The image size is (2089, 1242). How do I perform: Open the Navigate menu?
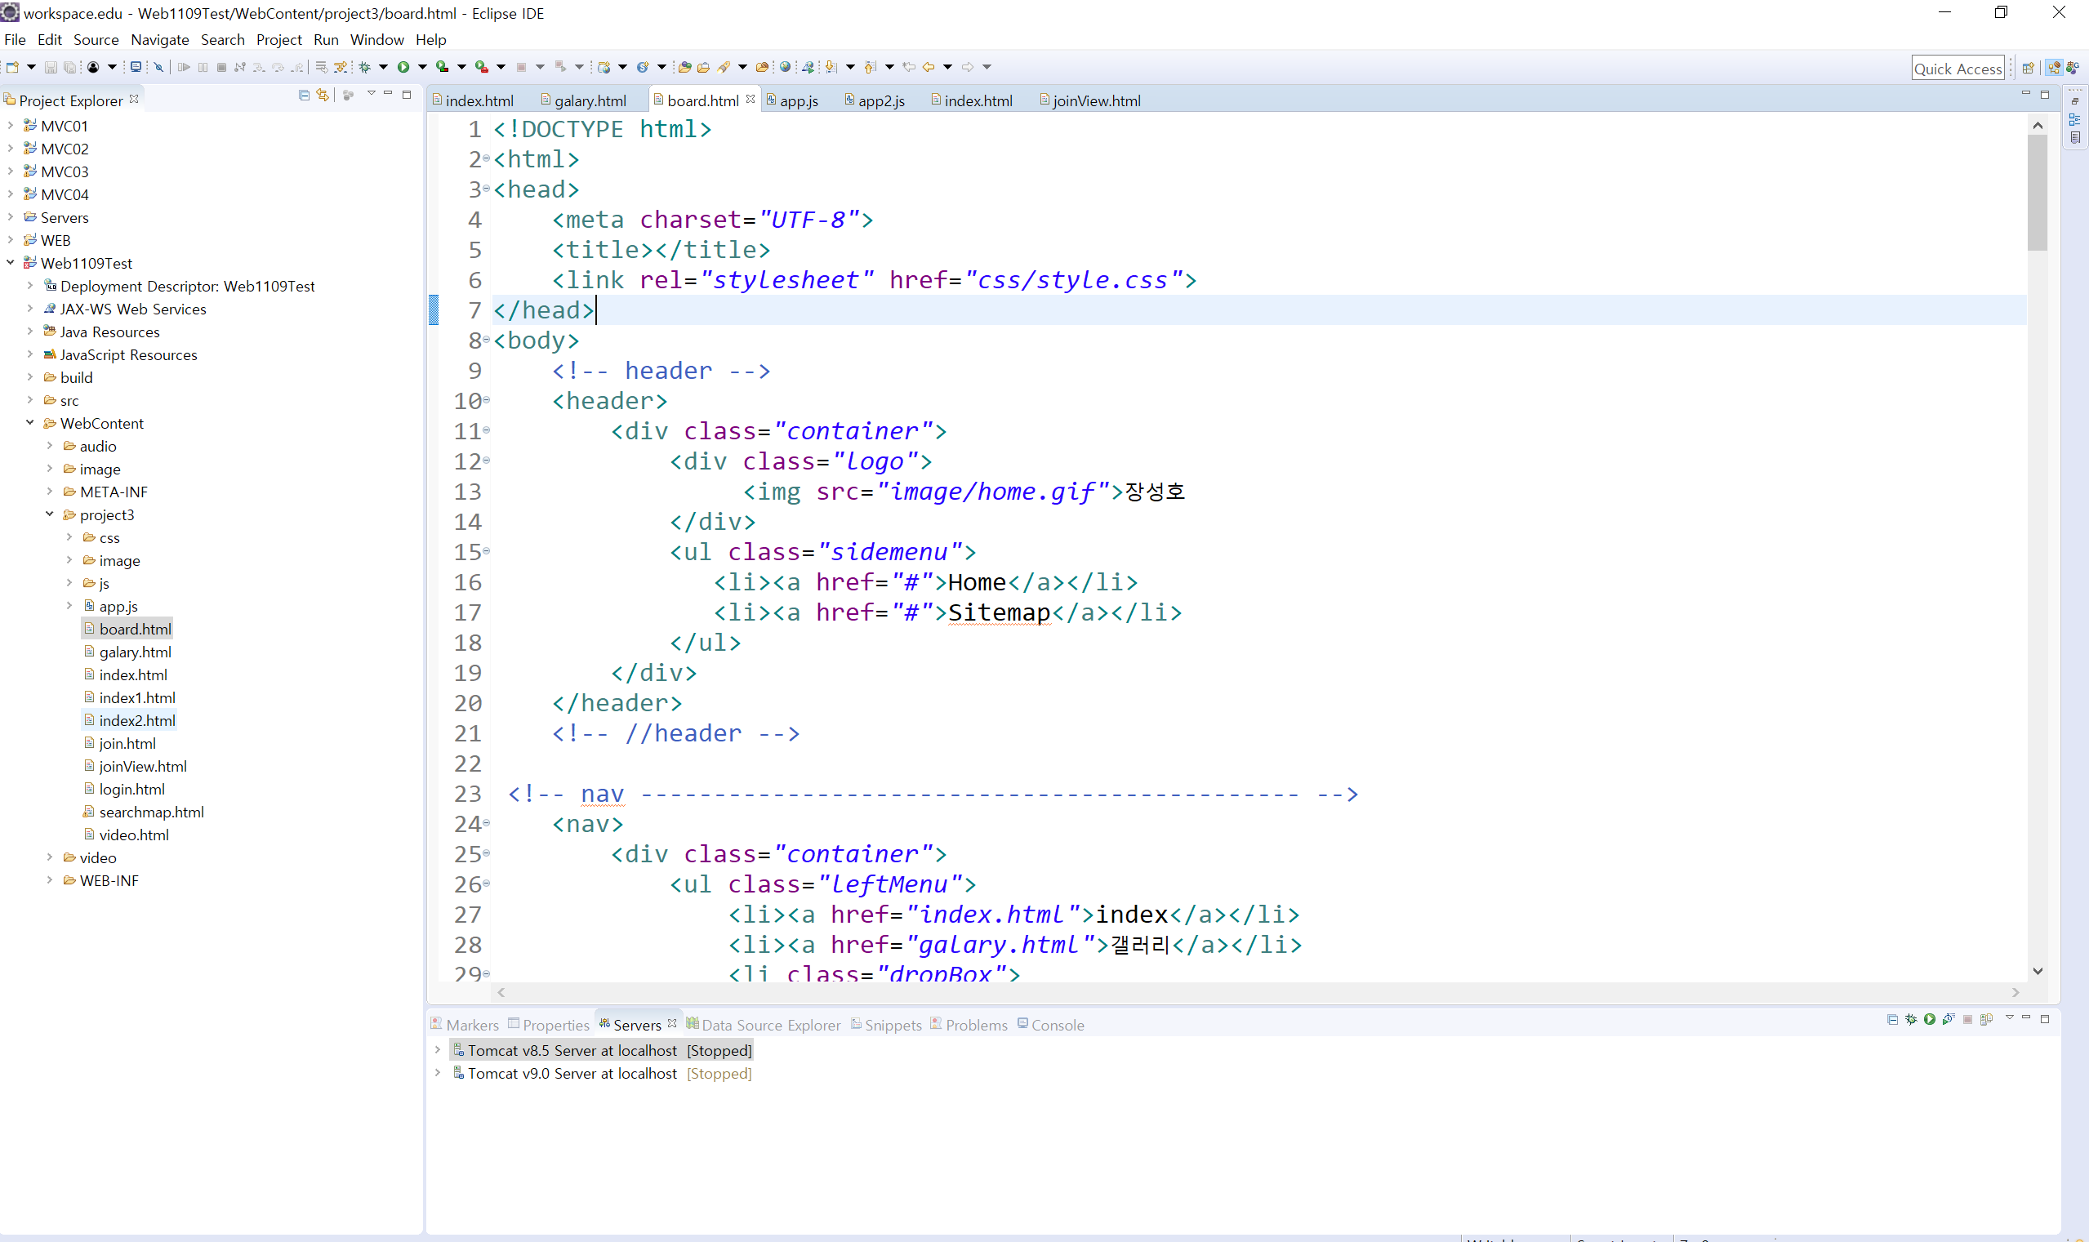pos(159,39)
